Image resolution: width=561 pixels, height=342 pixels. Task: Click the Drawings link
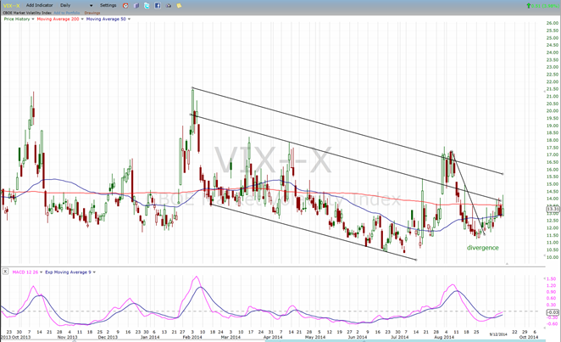tap(92, 13)
